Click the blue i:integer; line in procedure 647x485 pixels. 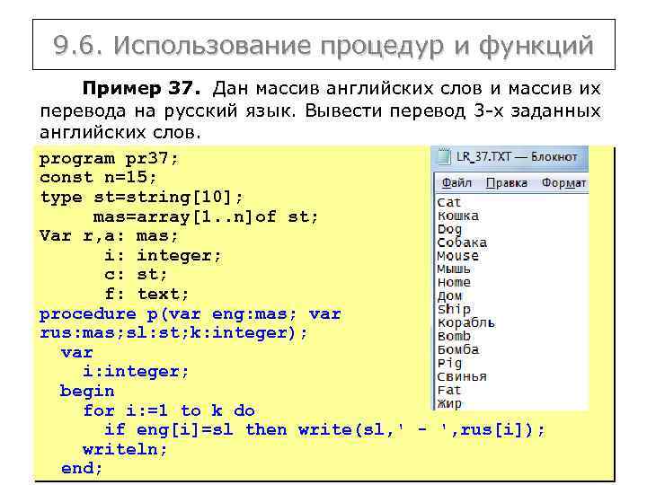tap(136, 372)
